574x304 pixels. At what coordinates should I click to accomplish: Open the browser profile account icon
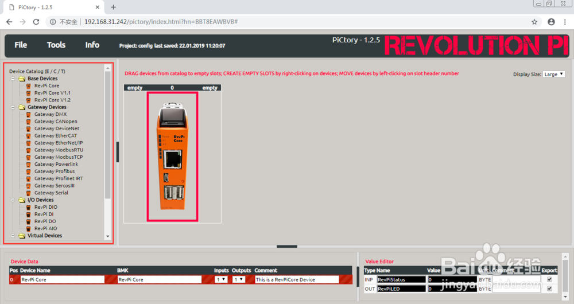[x=551, y=22]
